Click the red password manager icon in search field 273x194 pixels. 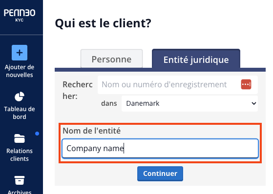coord(246,84)
